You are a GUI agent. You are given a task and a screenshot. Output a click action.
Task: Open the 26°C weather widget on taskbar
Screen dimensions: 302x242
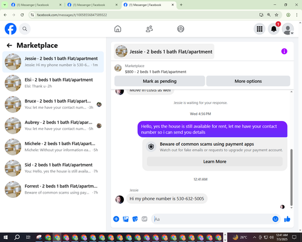point(240,237)
